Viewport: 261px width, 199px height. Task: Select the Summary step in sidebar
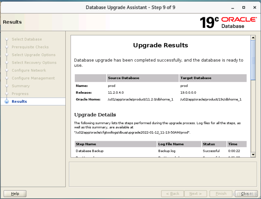click(21, 86)
